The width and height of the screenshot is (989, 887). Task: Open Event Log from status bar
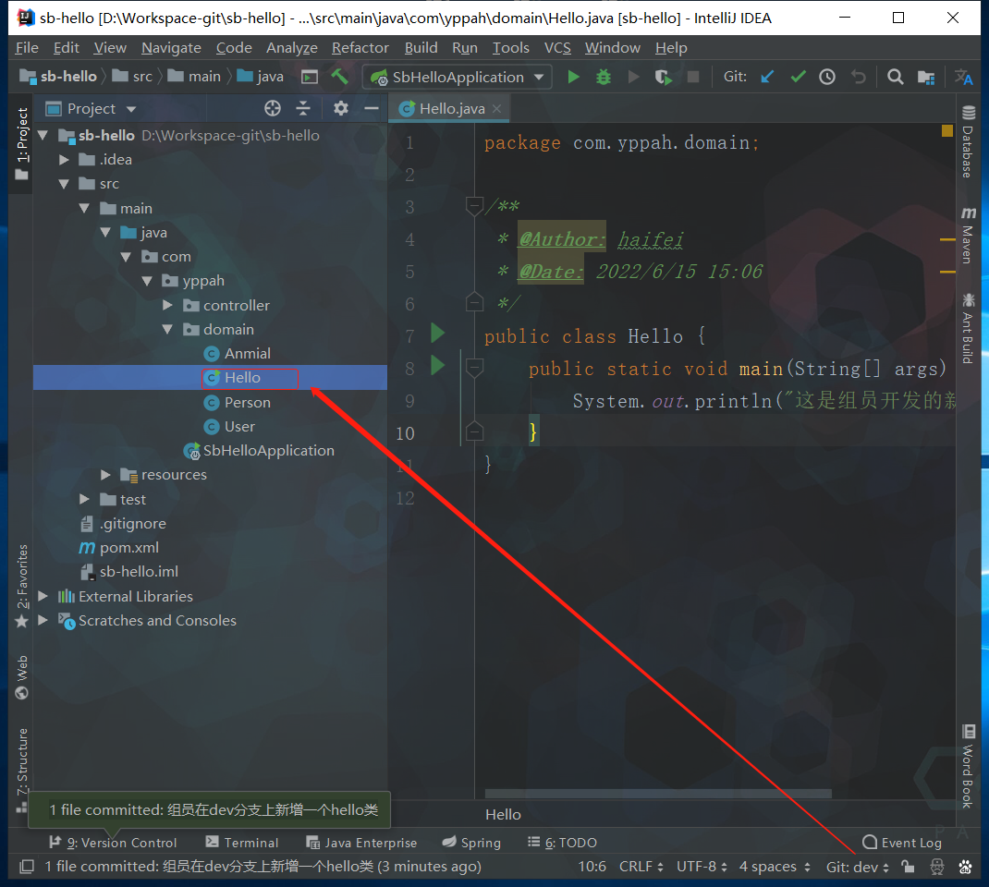[901, 843]
